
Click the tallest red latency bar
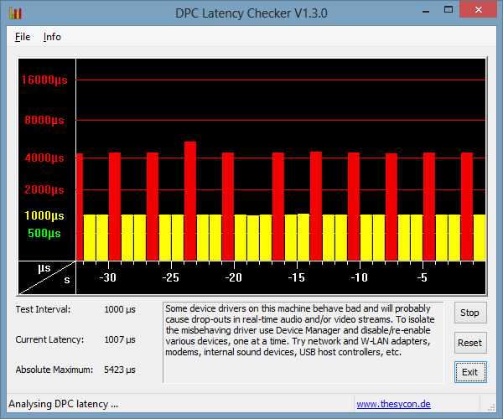click(190, 201)
